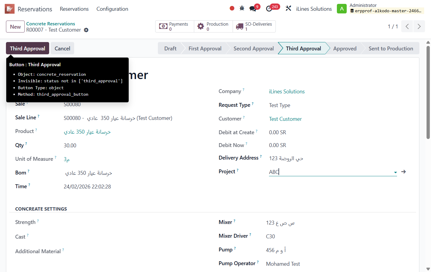Click the Third Approval action button
This screenshot has width=431, height=272.
27,48
